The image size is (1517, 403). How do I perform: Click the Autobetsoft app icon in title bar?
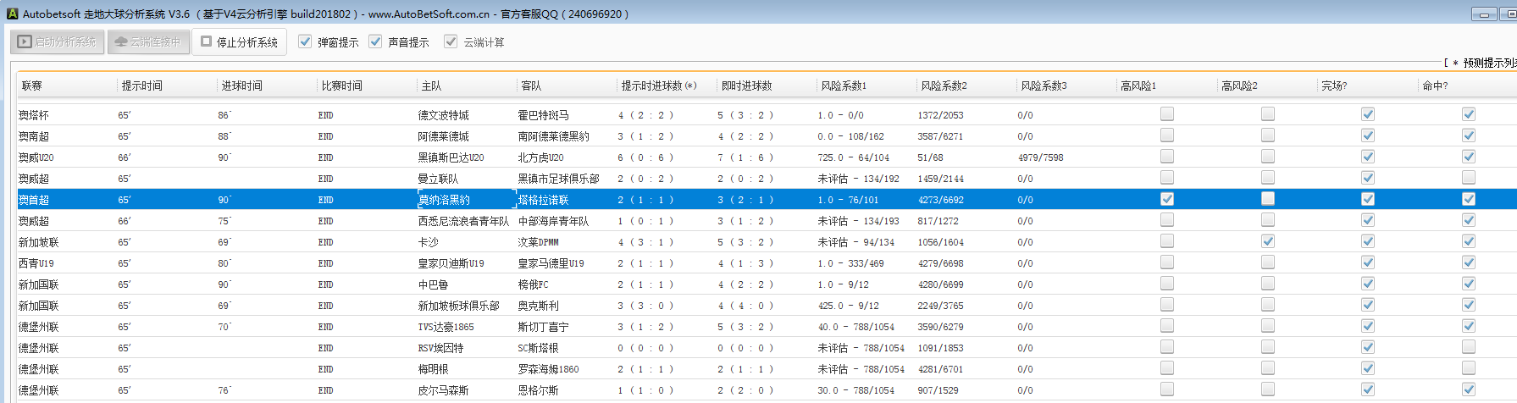point(12,14)
